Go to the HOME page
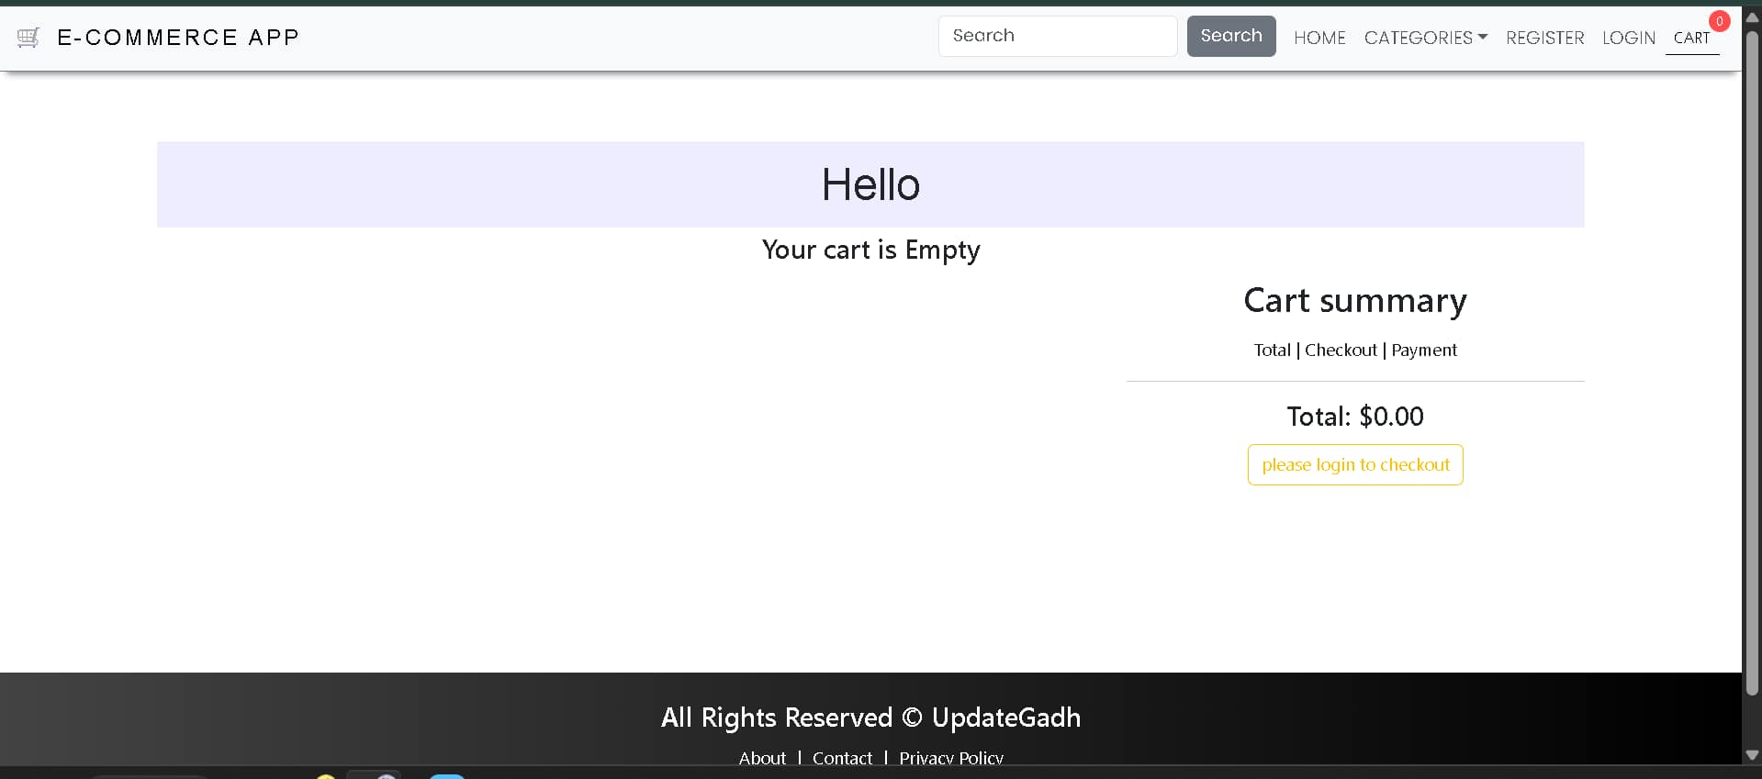This screenshot has width=1762, height=779. pos(1319,38)
